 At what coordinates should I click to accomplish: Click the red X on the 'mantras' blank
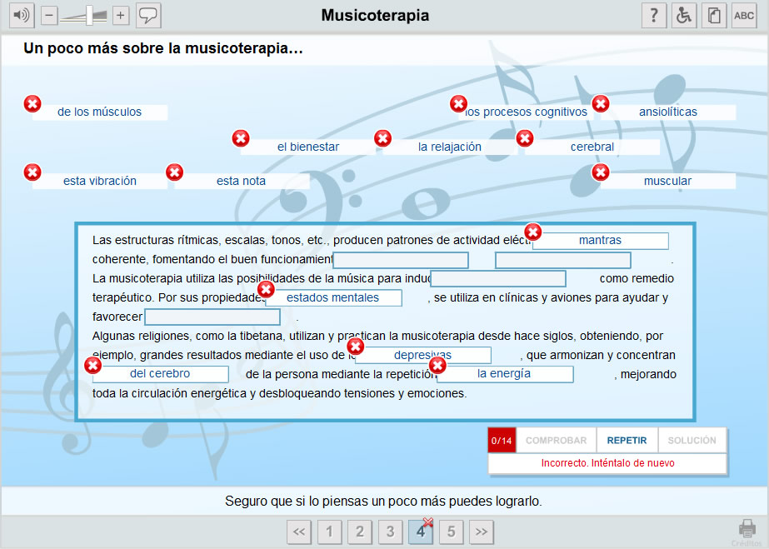click(x=533, y=232)
